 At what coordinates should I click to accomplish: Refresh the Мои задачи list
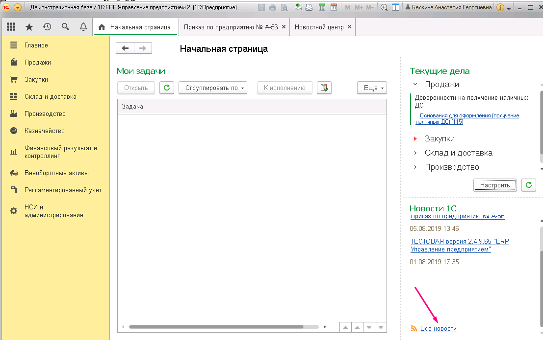coord(167,88)
